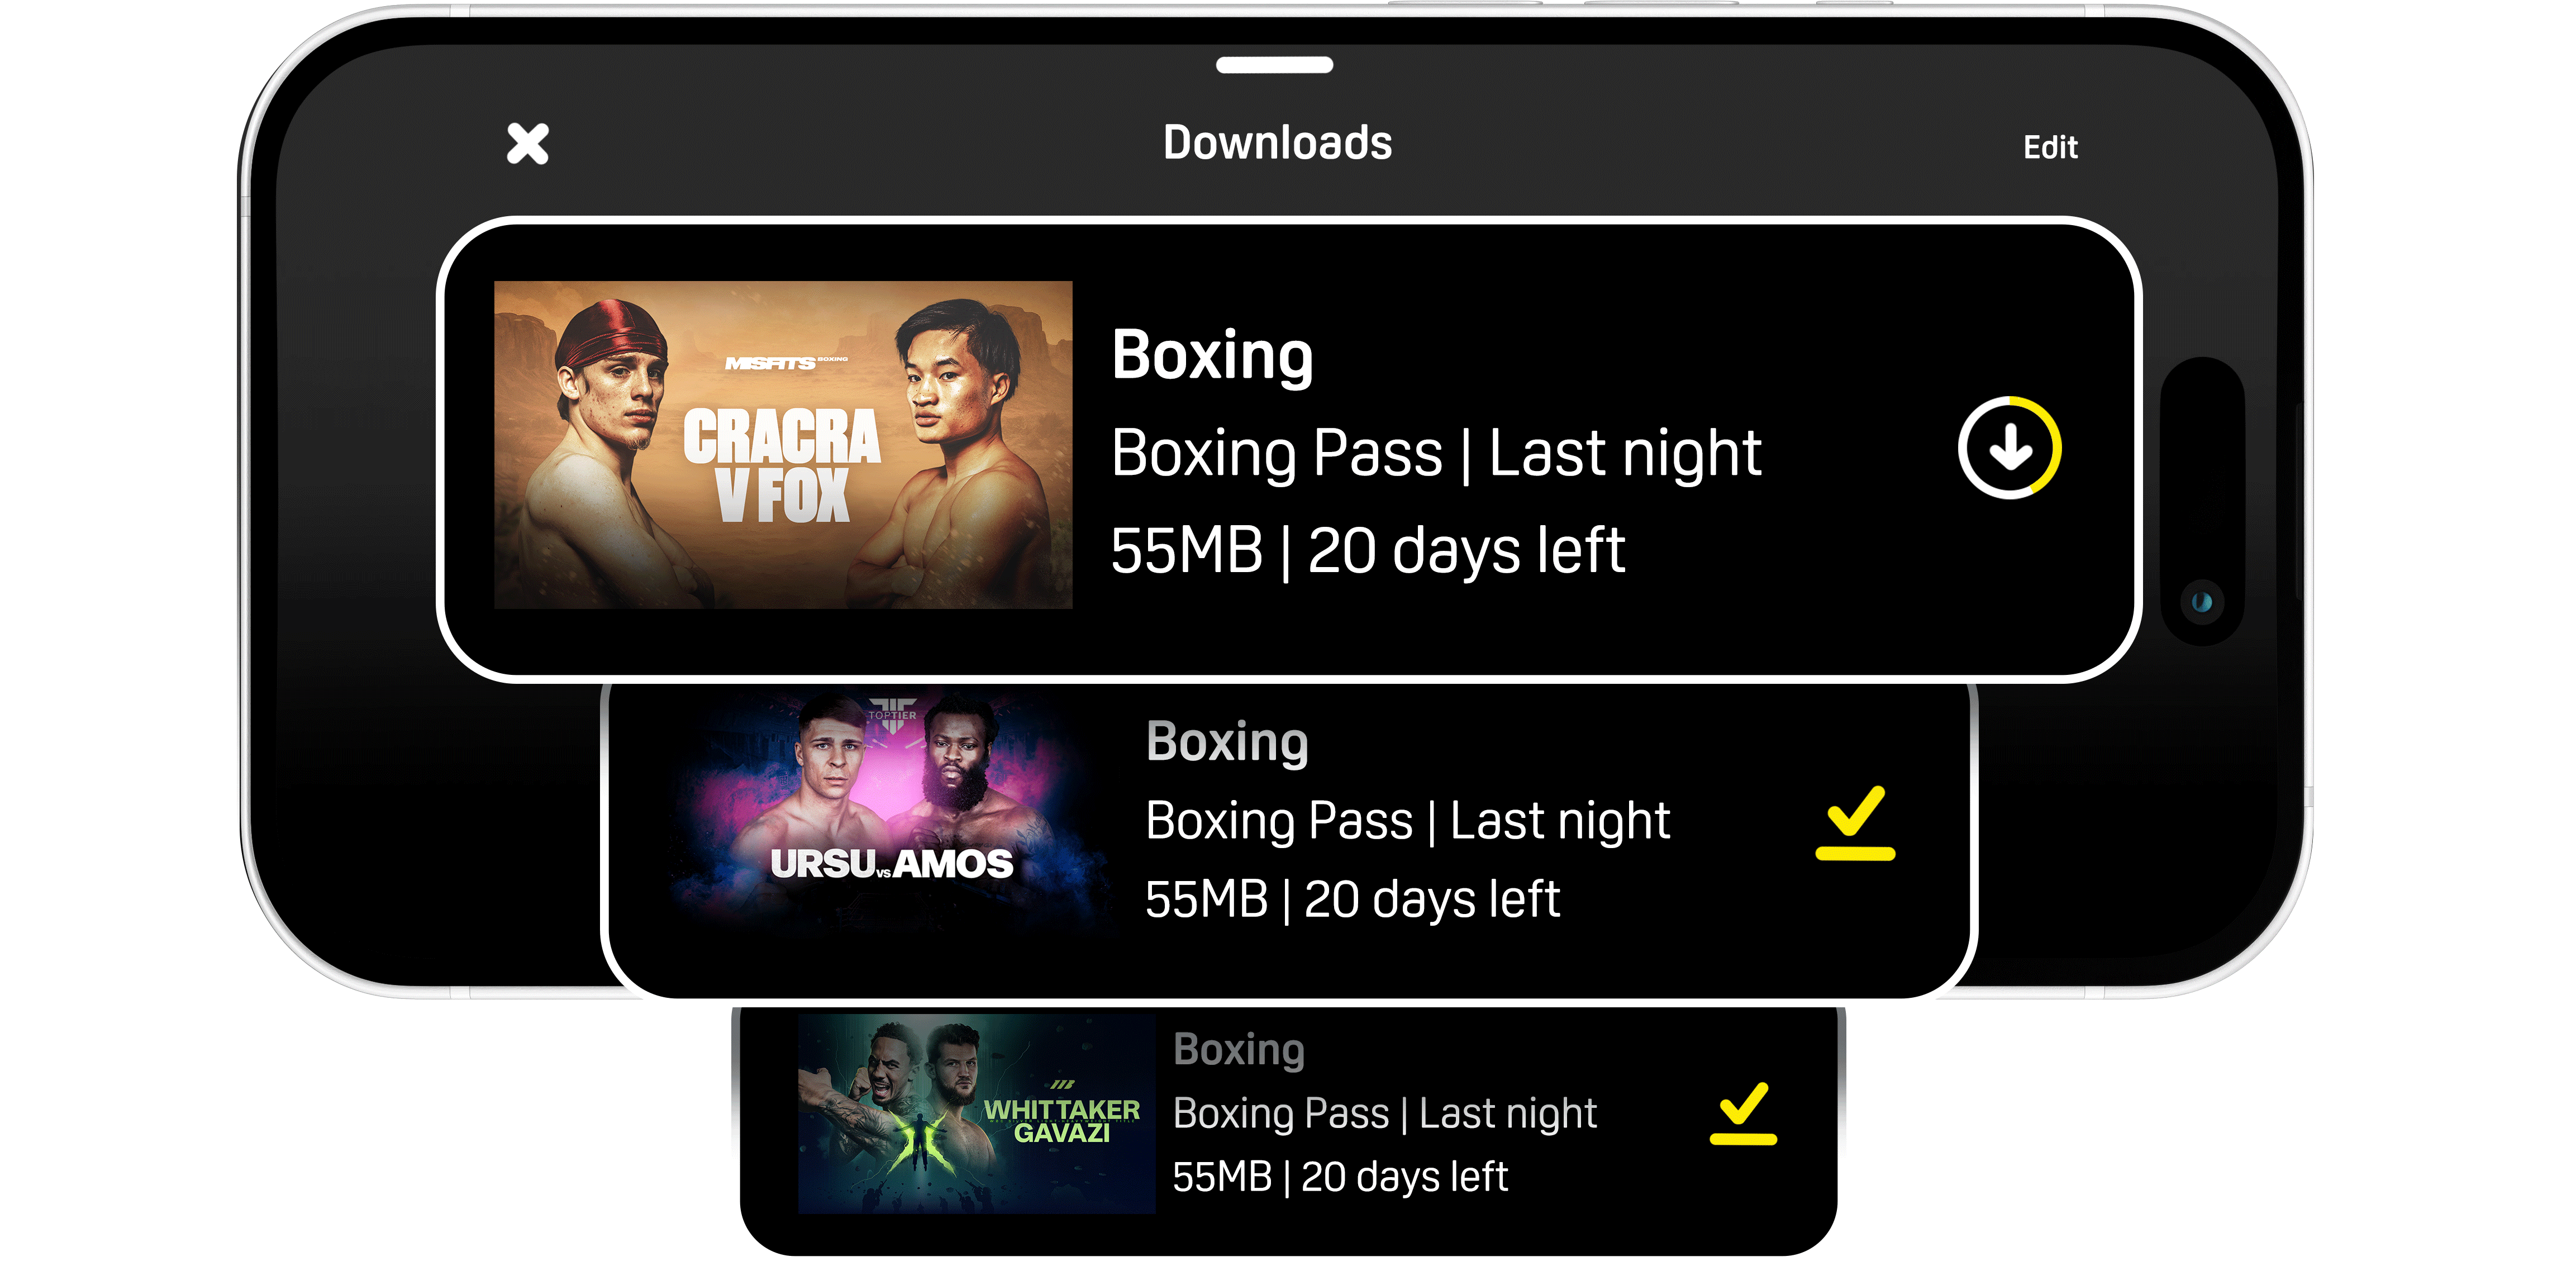Open the Whittaker Gavazi thumbnail
2576x1271 pixels.
976,1114
